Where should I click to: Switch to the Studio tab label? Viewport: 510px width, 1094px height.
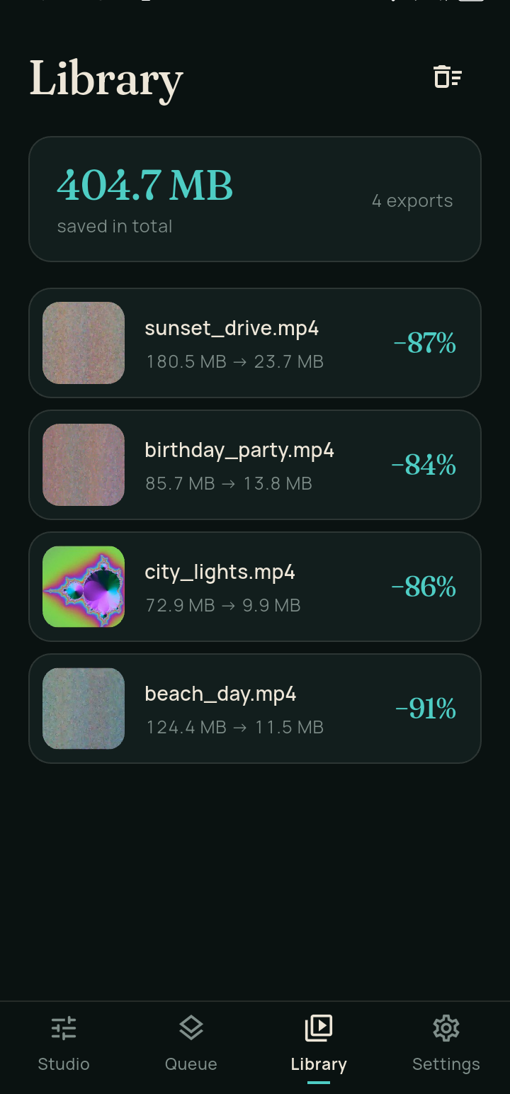point(64,1064)
